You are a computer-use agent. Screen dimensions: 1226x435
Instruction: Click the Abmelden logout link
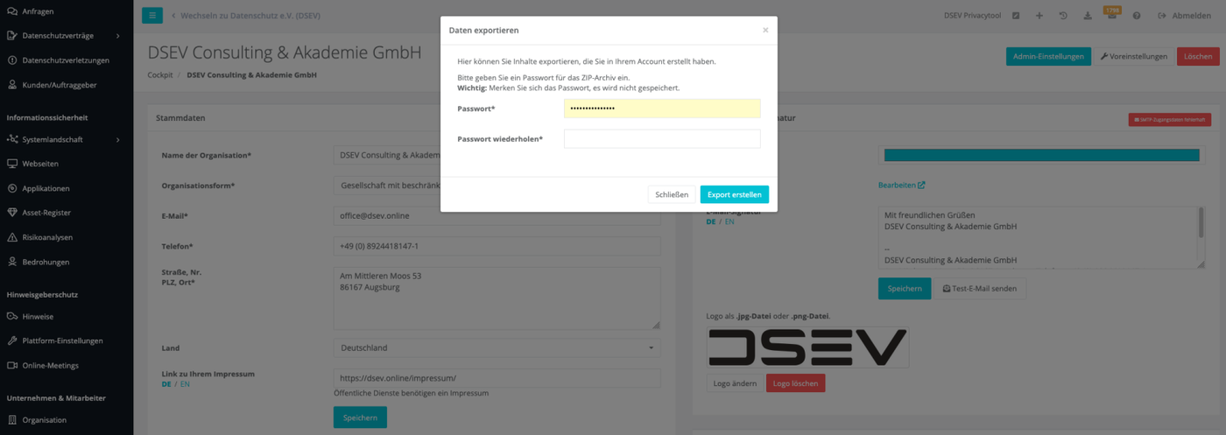1185,16
